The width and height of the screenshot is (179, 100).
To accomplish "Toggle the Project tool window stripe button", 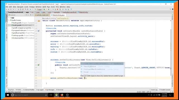I will click(6, 18).
